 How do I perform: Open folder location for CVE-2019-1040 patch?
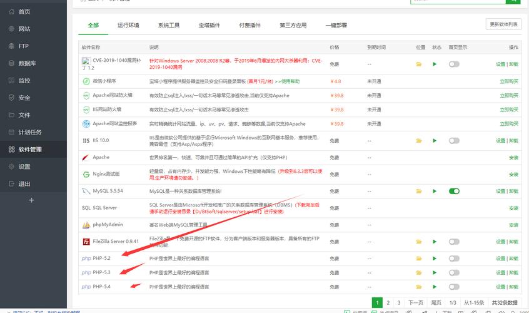coord(419,64)
